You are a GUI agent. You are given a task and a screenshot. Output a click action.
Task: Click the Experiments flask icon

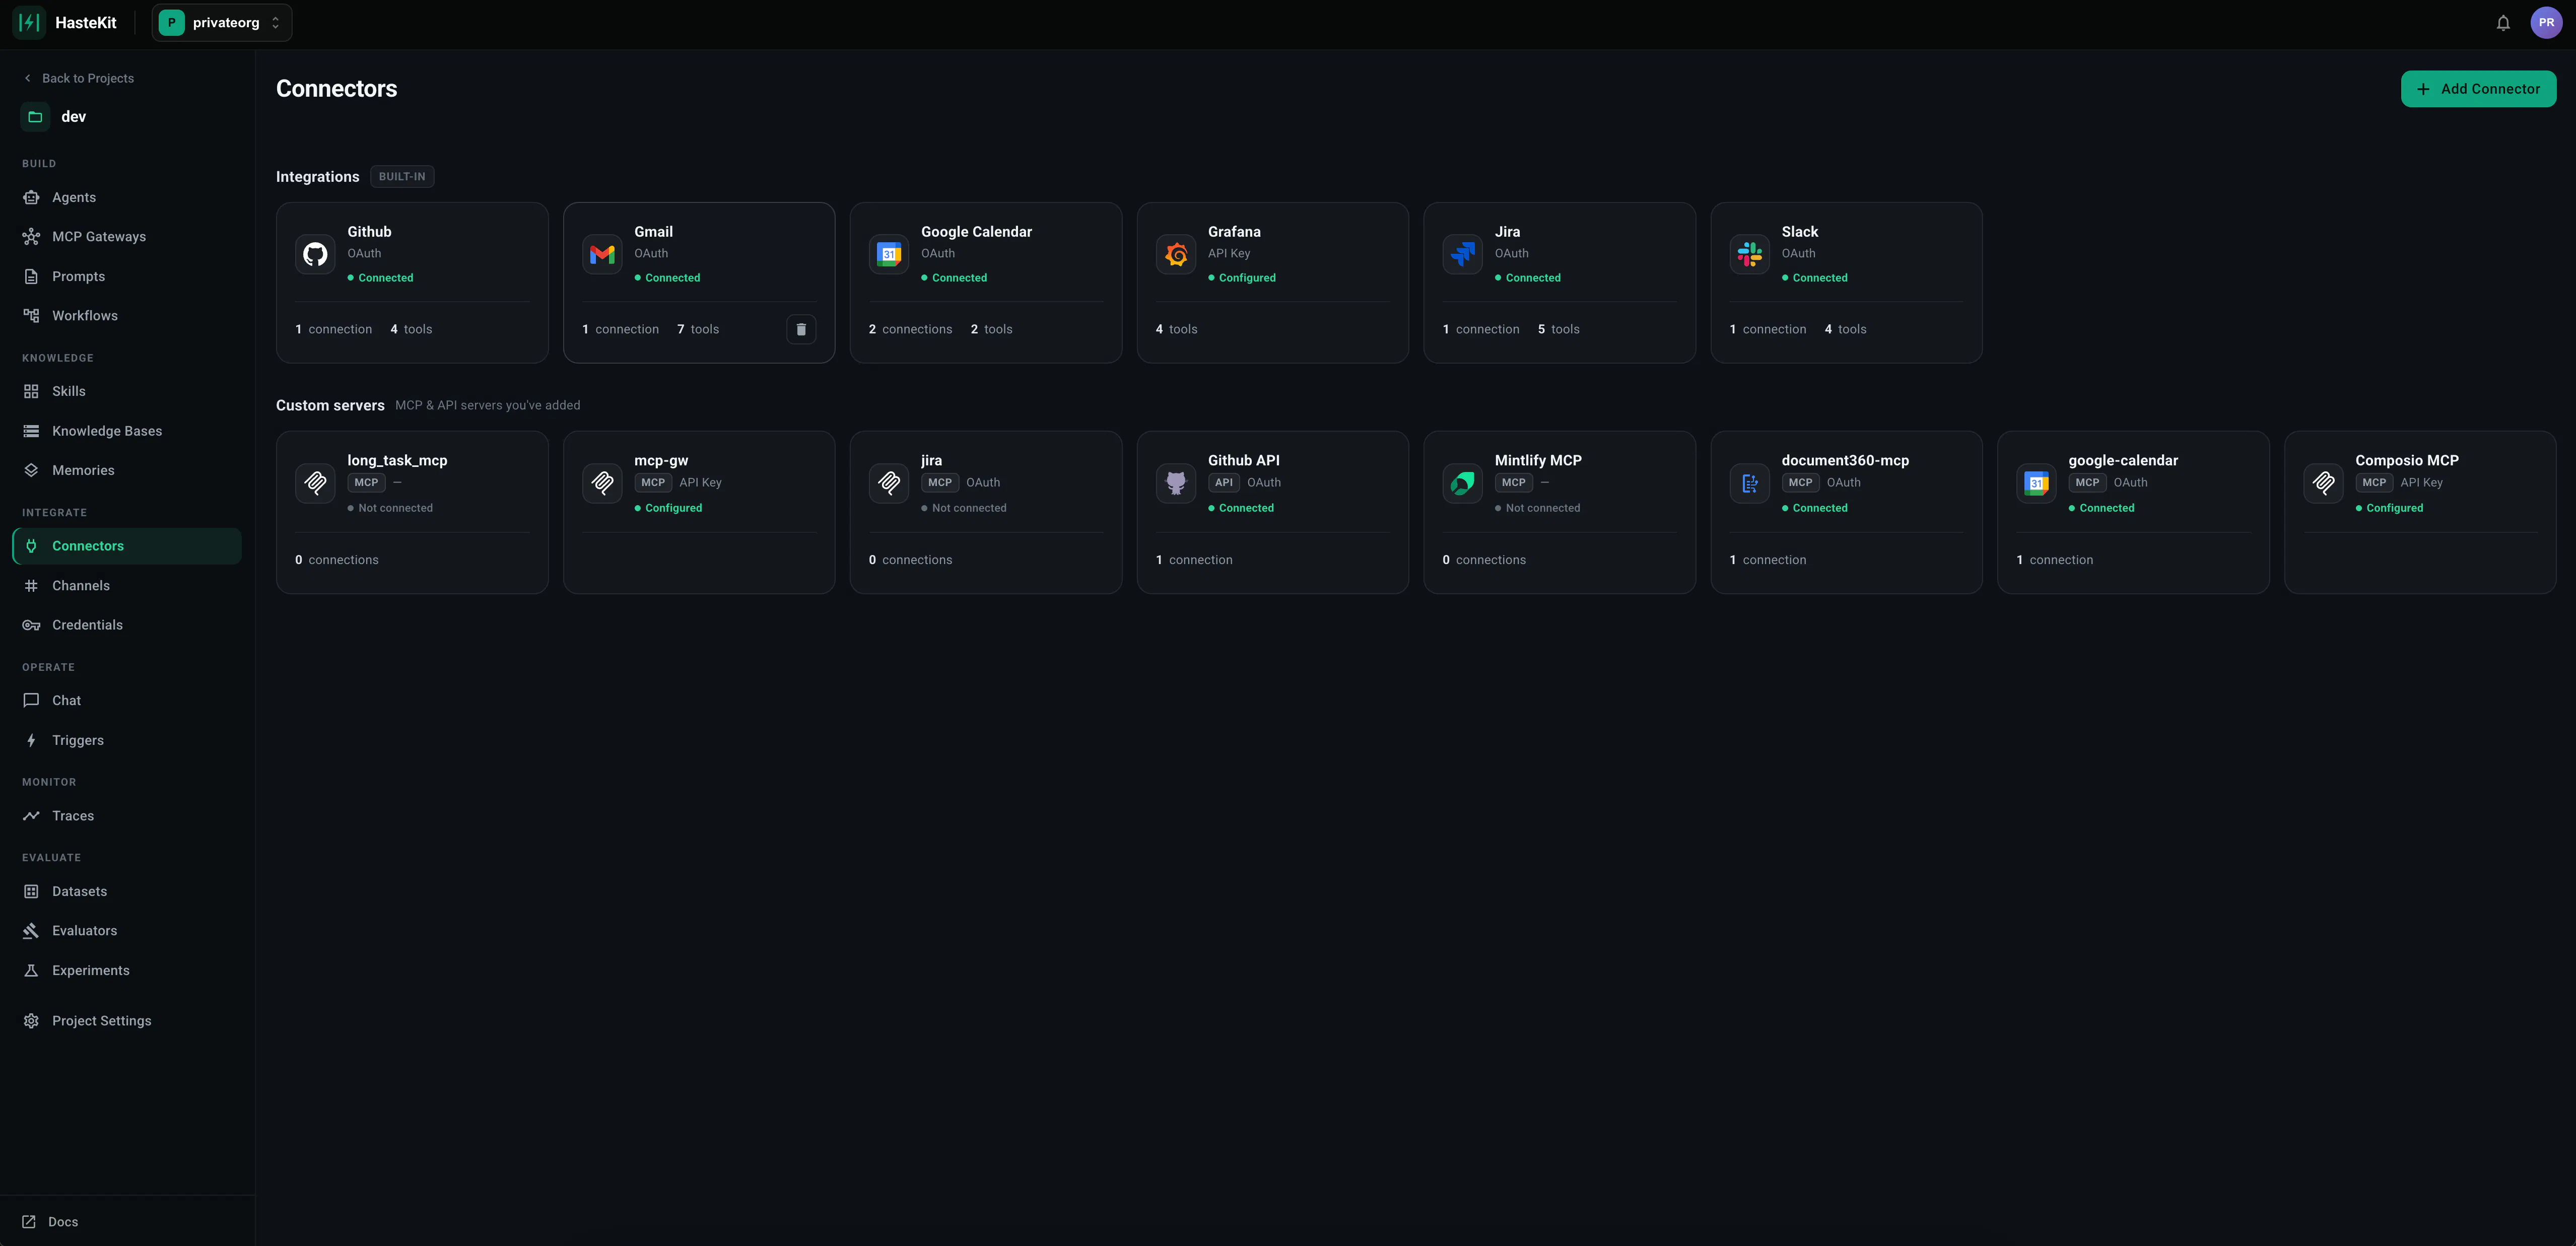31,970
